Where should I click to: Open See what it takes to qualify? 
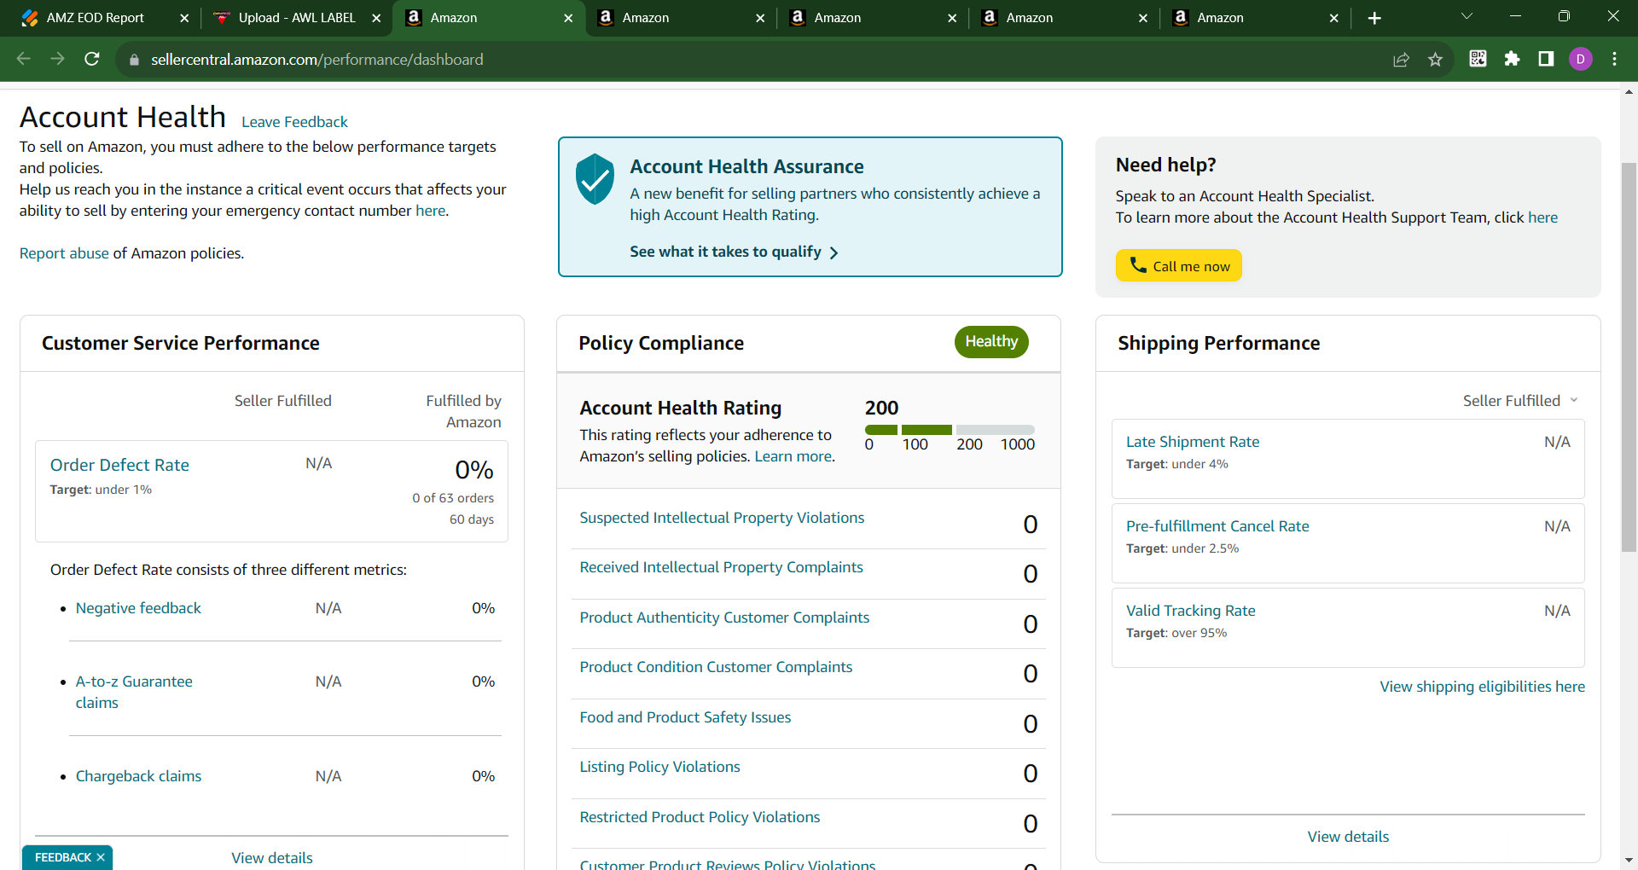tap(734, 252)
